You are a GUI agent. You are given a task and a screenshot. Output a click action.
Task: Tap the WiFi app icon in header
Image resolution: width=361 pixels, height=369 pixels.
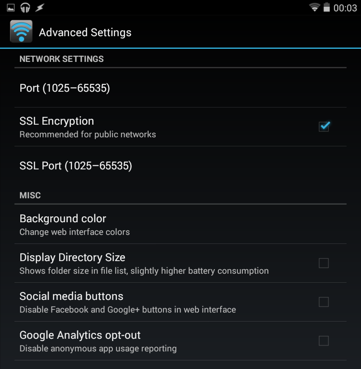point(21,31)
